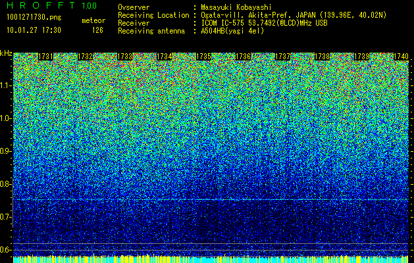
Task: Select the 1733 time marker
Action: [124, 57]
